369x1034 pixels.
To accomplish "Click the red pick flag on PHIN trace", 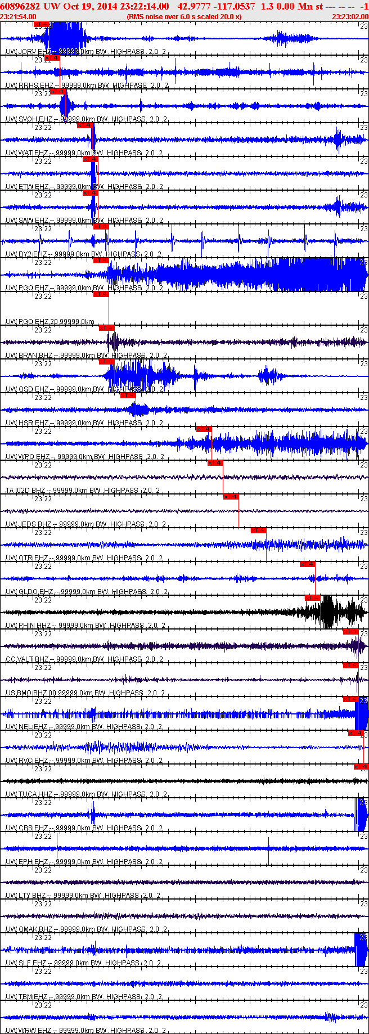I will pos(313,598).
